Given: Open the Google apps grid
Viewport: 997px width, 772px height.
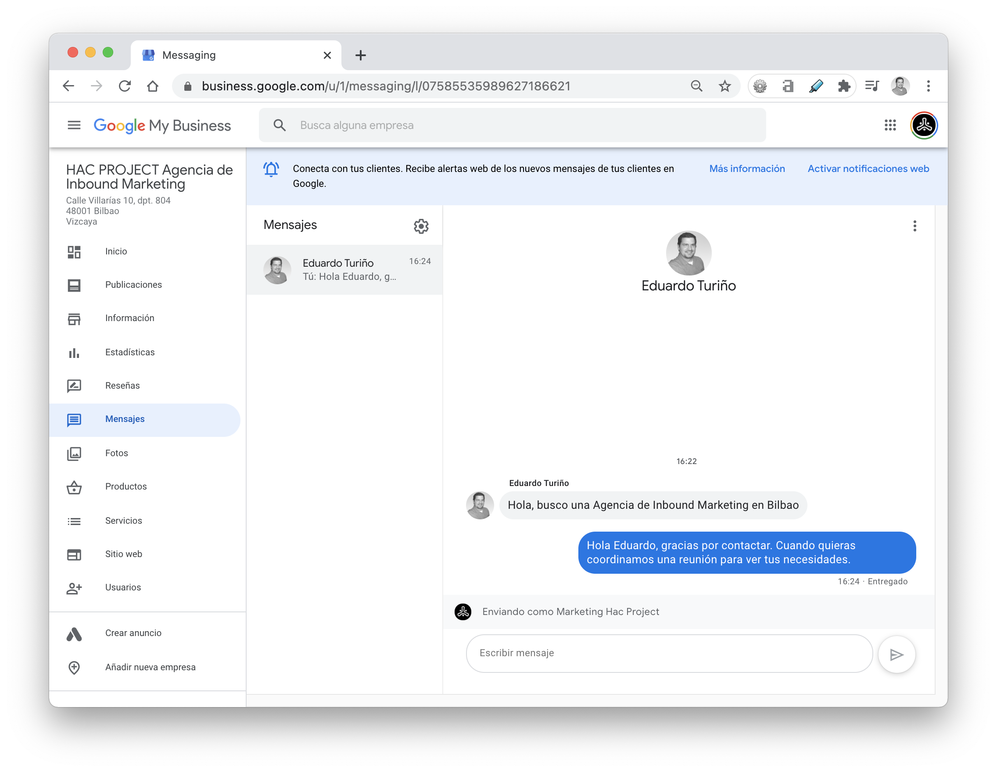Looking at the screenshot, I should click(890, 125).
